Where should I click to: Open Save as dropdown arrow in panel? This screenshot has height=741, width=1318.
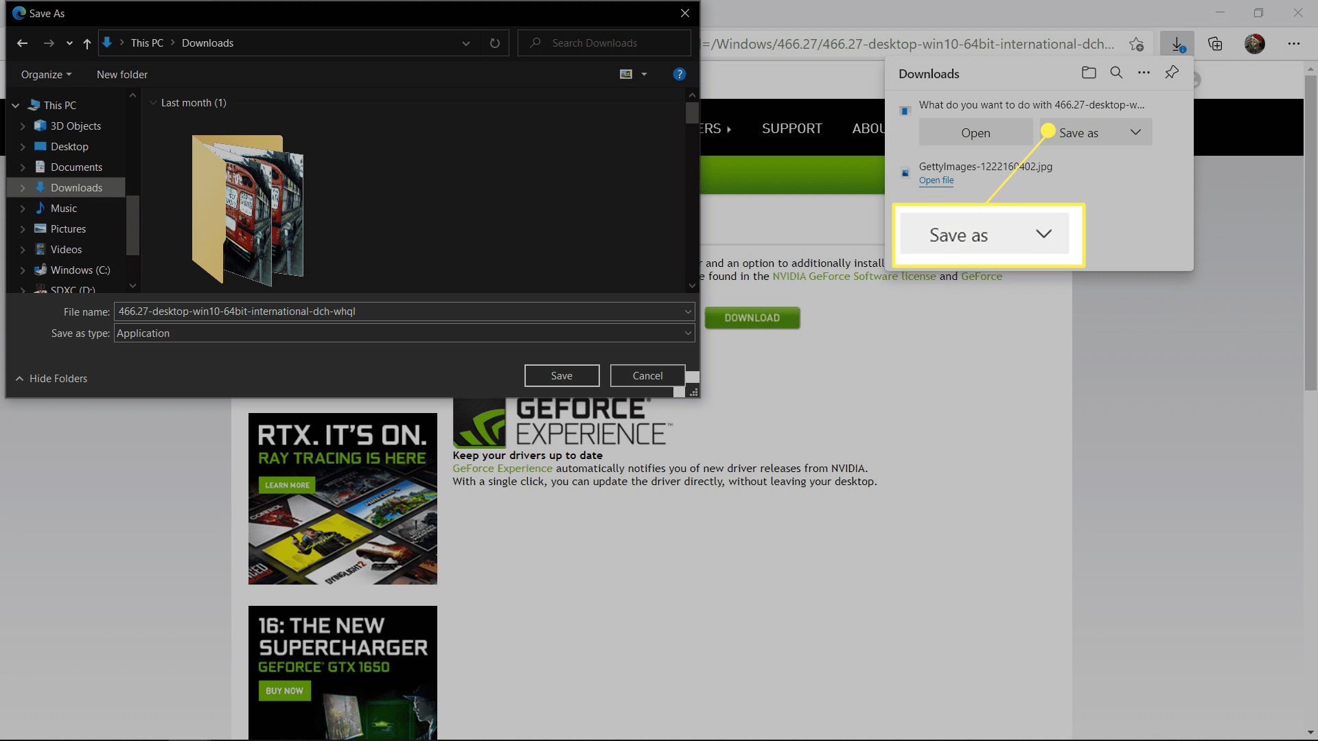tap(1135, 132)
